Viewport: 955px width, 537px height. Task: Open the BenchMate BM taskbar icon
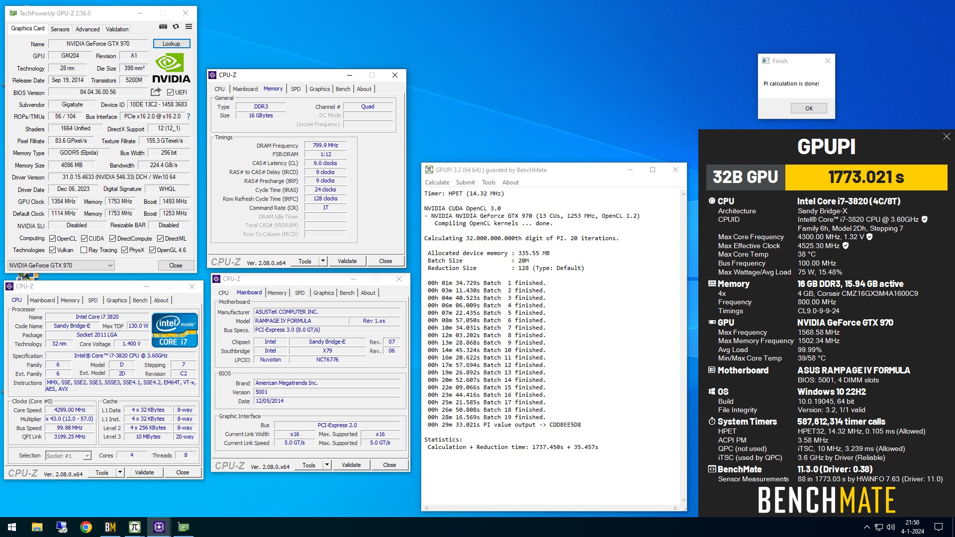[x=110, y=527]
